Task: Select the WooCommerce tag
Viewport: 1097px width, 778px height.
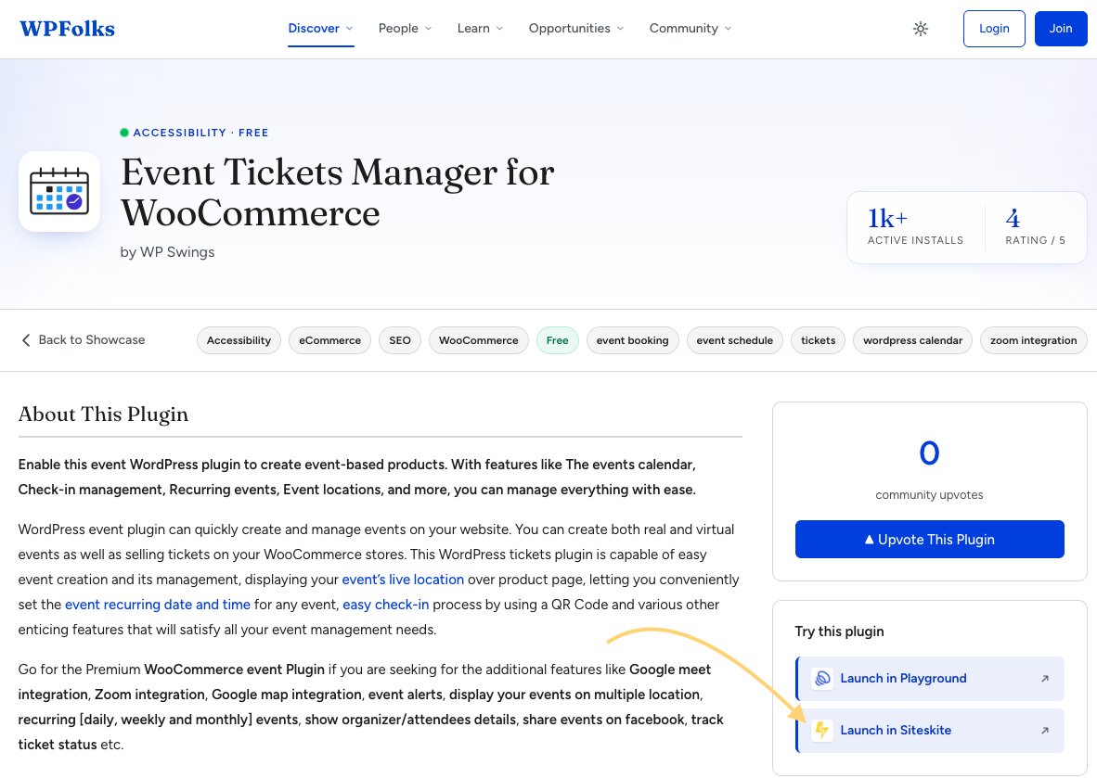Action: point(479,340)
